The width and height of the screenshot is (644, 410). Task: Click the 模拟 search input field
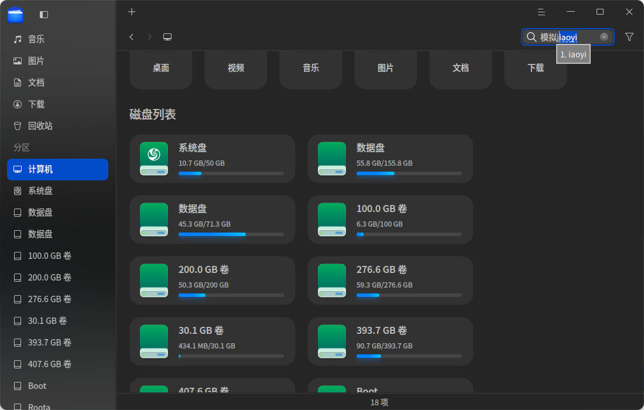568,37
